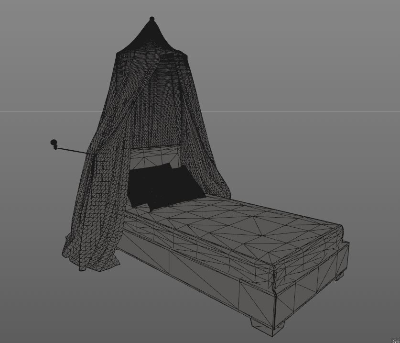400x343 pixels.
Task: Select the front dark pillow on the bed
Action: coord(176,188)
